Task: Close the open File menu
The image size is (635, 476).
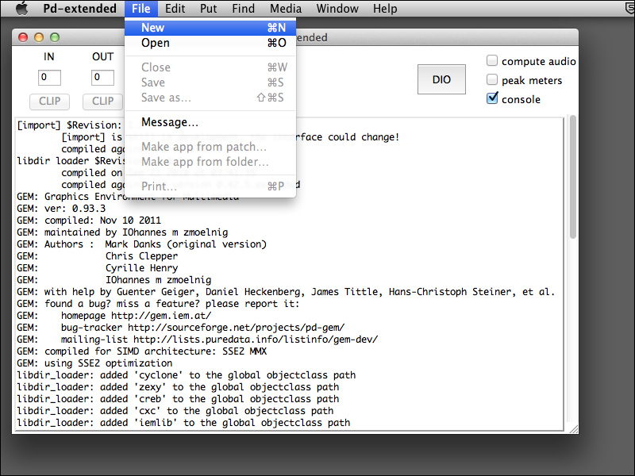Action: [141, 9]
